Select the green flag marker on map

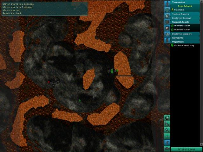(x=117, y=70)
